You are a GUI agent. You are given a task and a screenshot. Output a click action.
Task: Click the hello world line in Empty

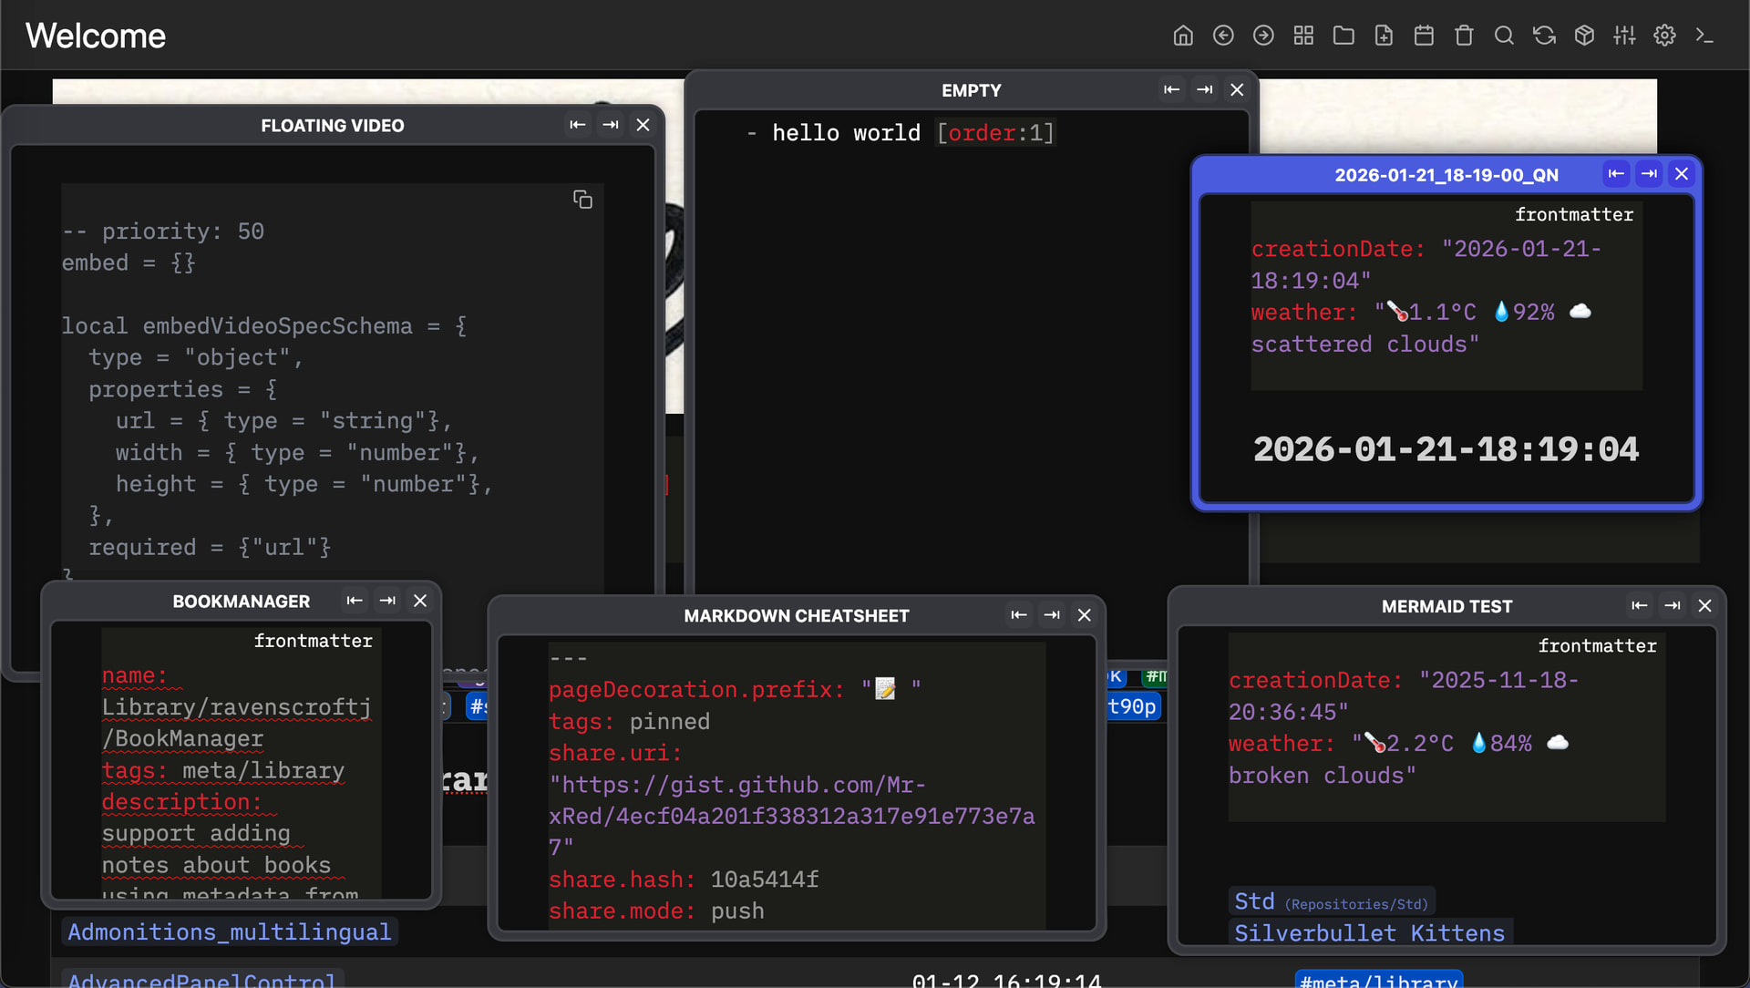tap(846, 133)
